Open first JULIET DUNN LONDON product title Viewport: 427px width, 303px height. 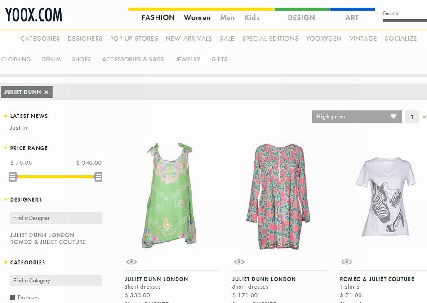pos(156,279)
